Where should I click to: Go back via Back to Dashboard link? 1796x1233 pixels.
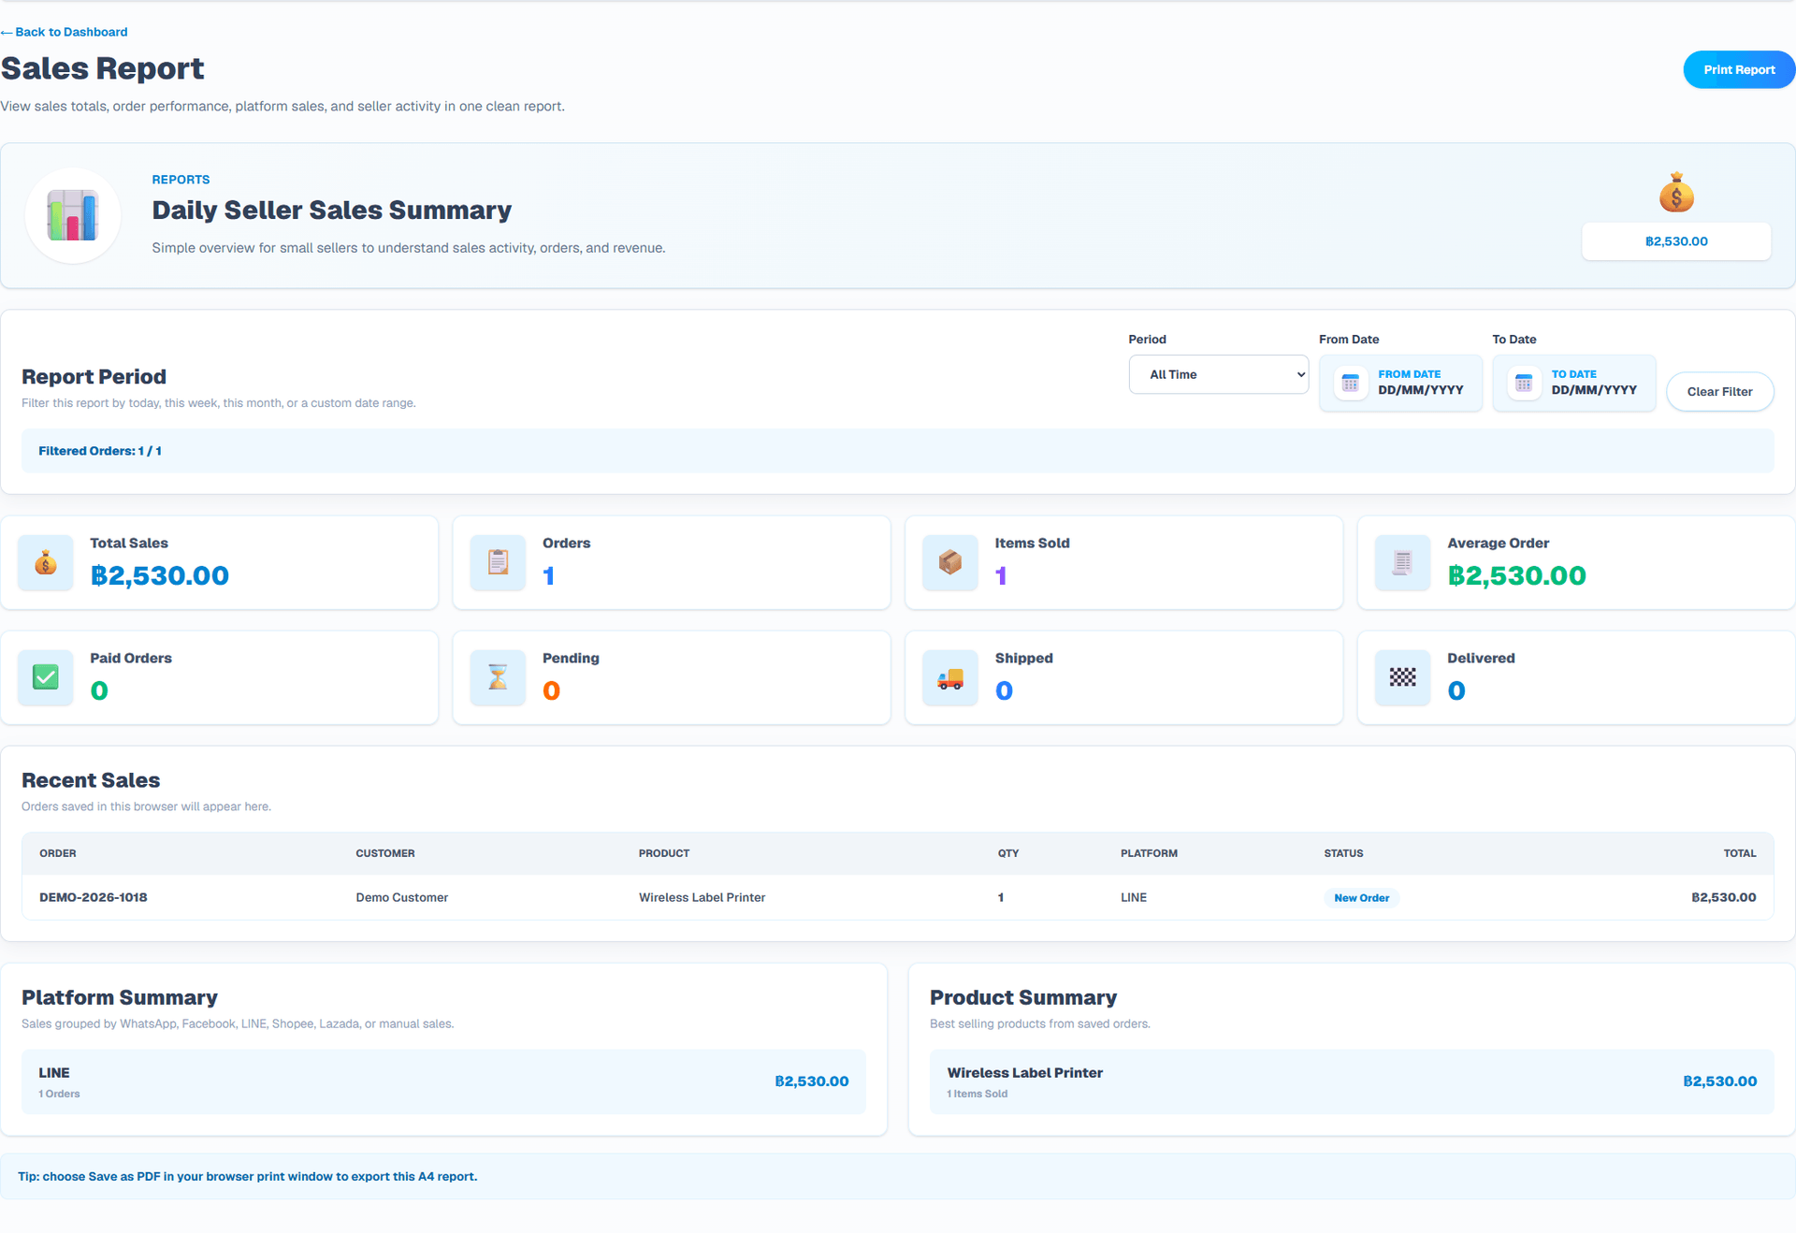pos(65,32)
